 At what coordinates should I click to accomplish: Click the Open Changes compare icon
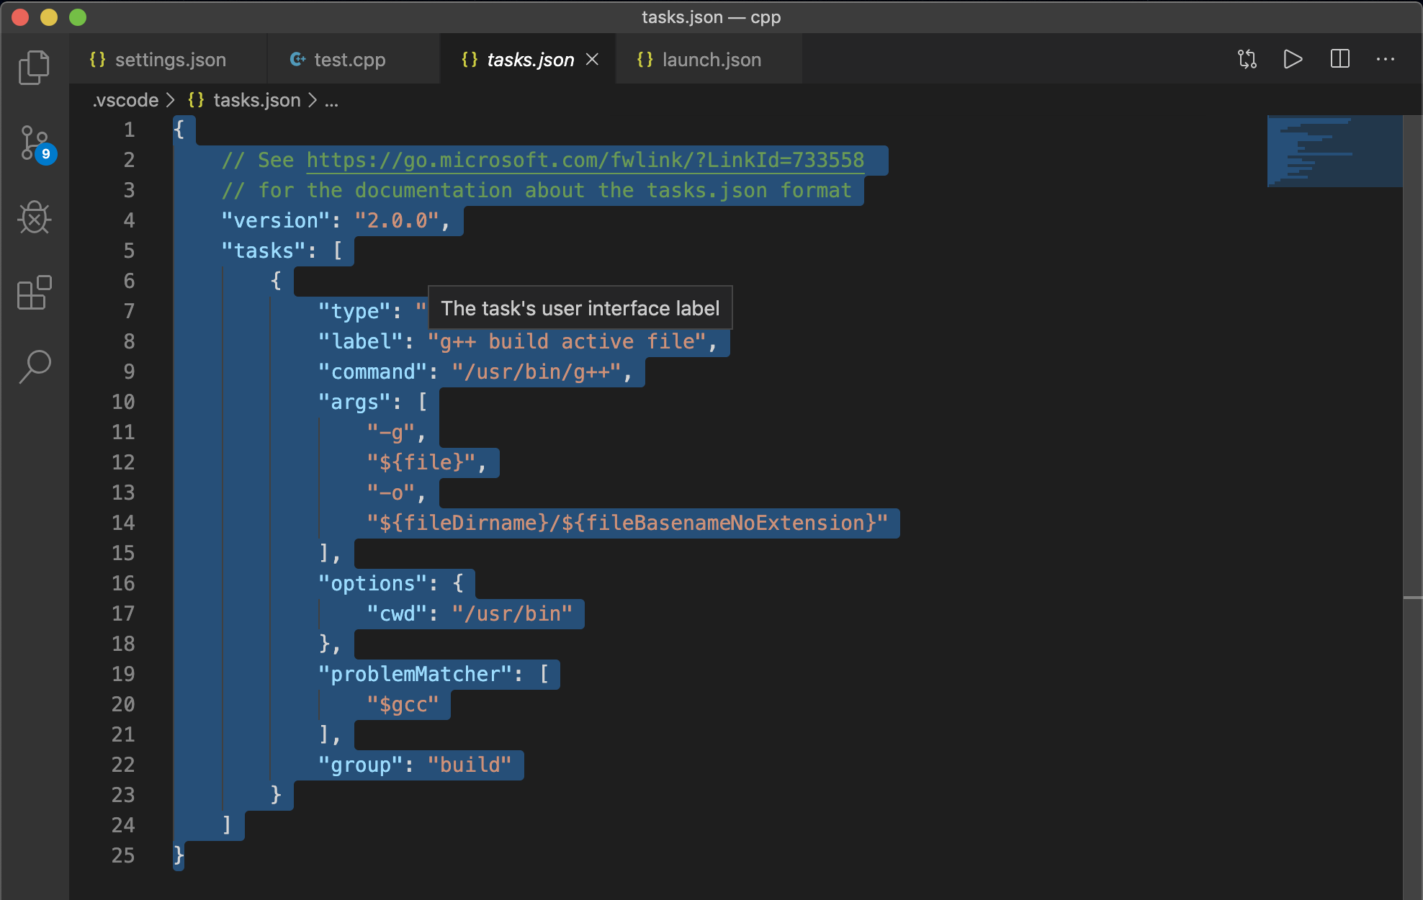(x=1247, y=59)
